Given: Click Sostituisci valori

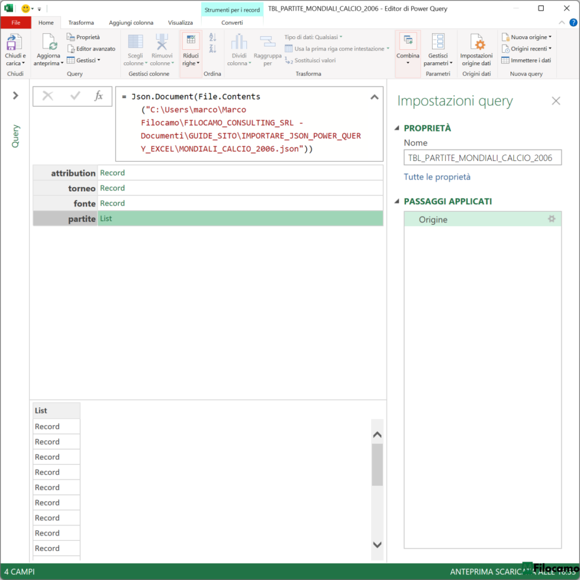Looking at the screenshot, I should [x=310, y=60].
